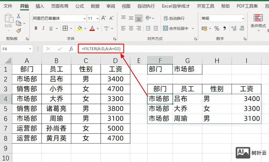Viewport: 269px width, 162px height.
Task: Align text left
Action: 123,28
